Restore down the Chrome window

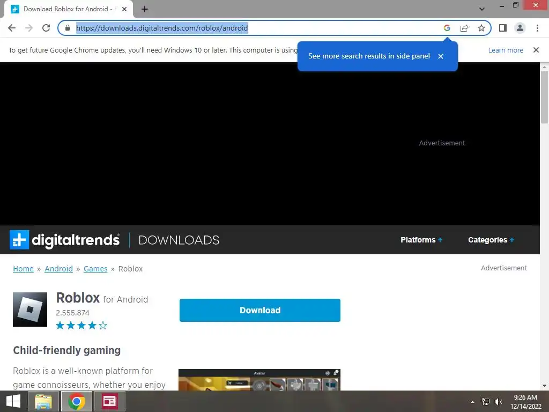[515, 5]
